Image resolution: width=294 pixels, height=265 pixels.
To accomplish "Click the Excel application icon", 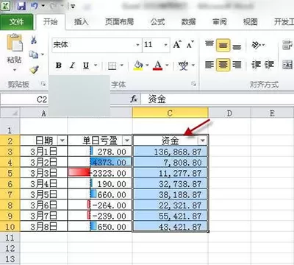I will pos(5,6).
